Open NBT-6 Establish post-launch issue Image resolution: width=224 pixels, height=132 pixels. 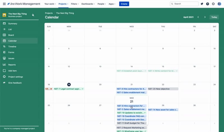click(131, 71)
